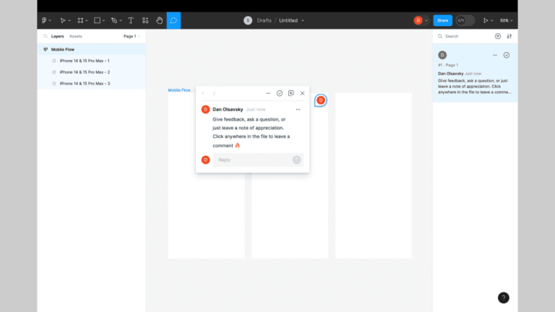This screenshot has width=555, height=312.
Task: Click the send reply arrow button
Action: point(296,160)
